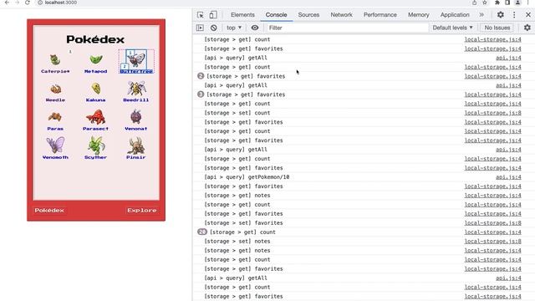Open the Paras Pokémon entry
This screenshot has height=301, width=535.
point(55,121)
